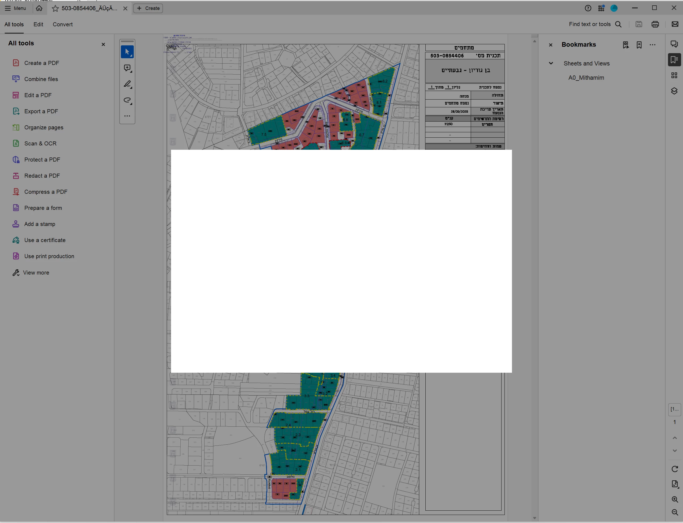Click View more tools link

tap(36, 272)
